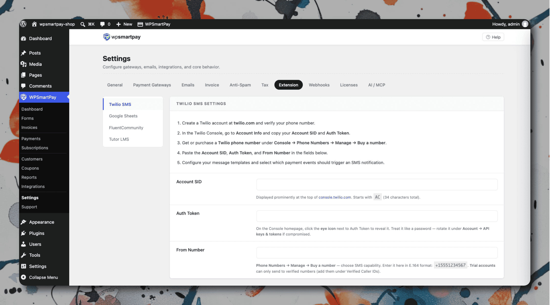Open WPSmartPay Settings submenu item
The image size is (550, 305).
pos(30,198)
